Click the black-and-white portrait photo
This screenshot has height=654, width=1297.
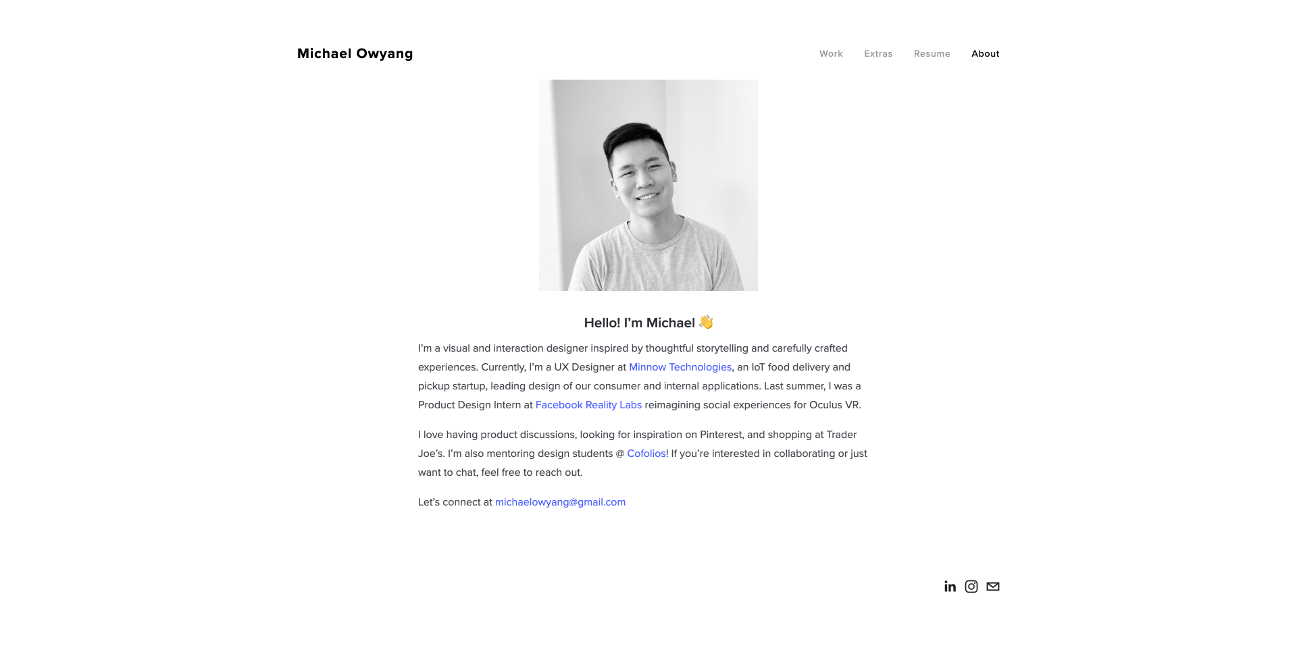click(648, 186)
